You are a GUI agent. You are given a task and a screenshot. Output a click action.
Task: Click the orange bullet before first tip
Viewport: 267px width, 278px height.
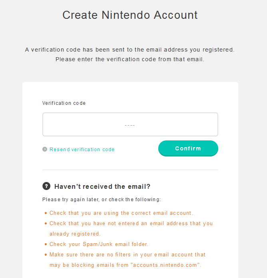[x=46, y=213]
